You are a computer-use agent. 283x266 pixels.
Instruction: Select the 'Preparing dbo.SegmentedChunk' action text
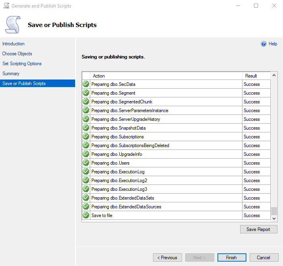(122, 102)
